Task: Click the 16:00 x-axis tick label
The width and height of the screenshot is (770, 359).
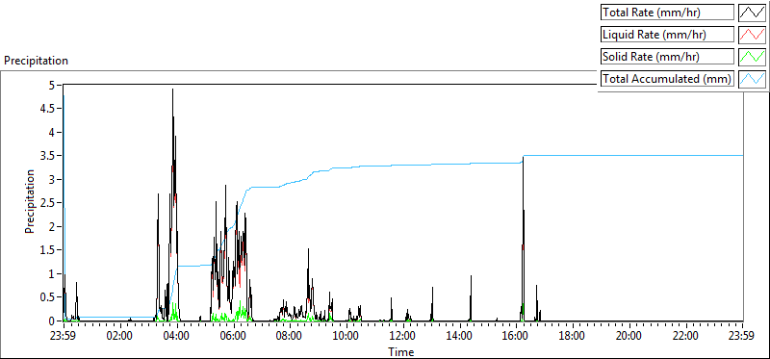Action: click(516, 337)
